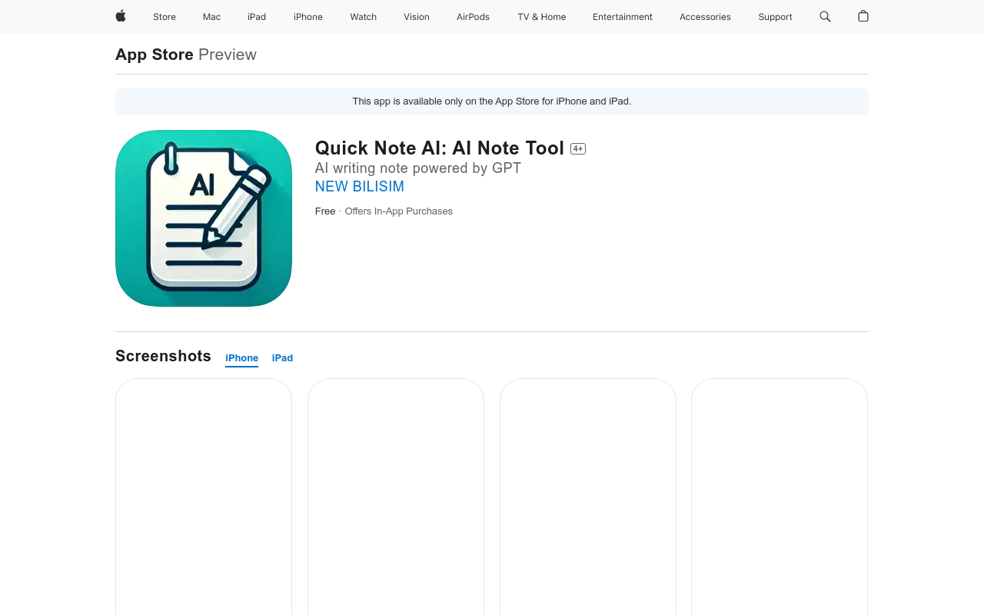
Task: Open the AirPods menu item
Action: tap(473, 17)
